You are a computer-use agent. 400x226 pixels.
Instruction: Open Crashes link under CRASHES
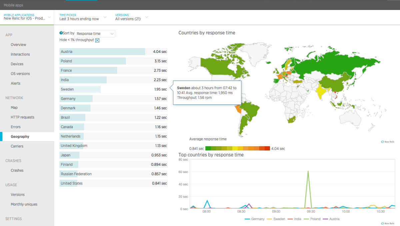[17, 170]
